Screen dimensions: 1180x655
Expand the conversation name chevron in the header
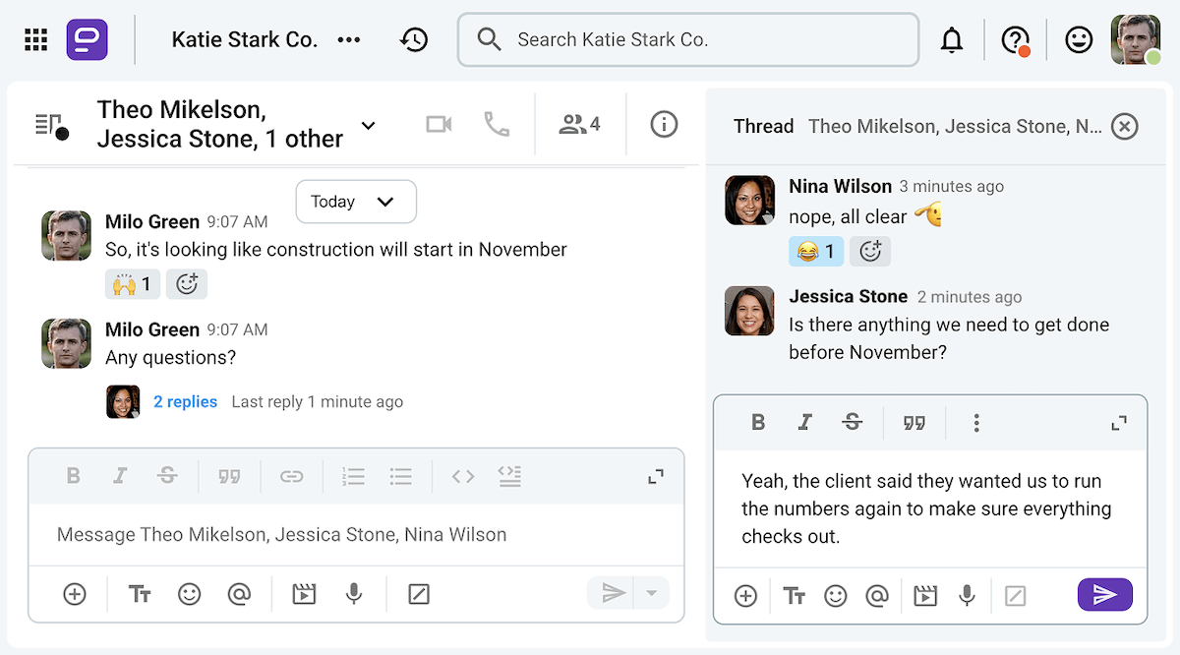coord(368,126)
